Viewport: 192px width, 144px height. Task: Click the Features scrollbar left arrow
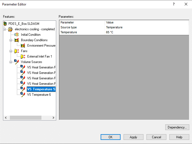pyautogui.click(x=6, y=118)
